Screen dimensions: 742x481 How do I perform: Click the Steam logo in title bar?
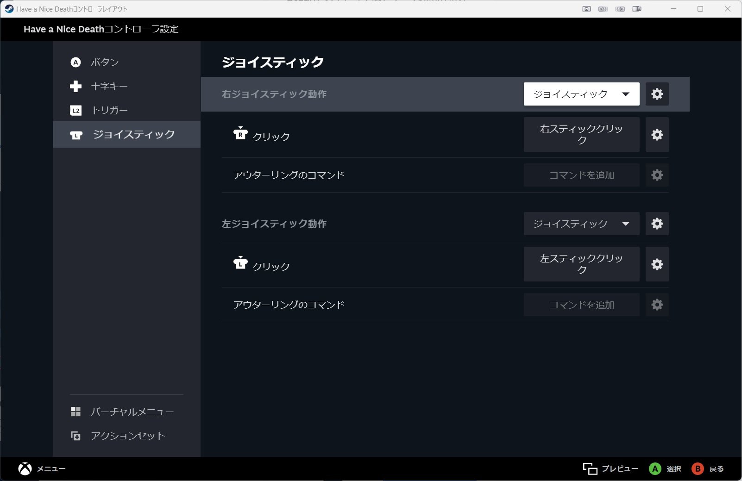[x=9, y=9]
